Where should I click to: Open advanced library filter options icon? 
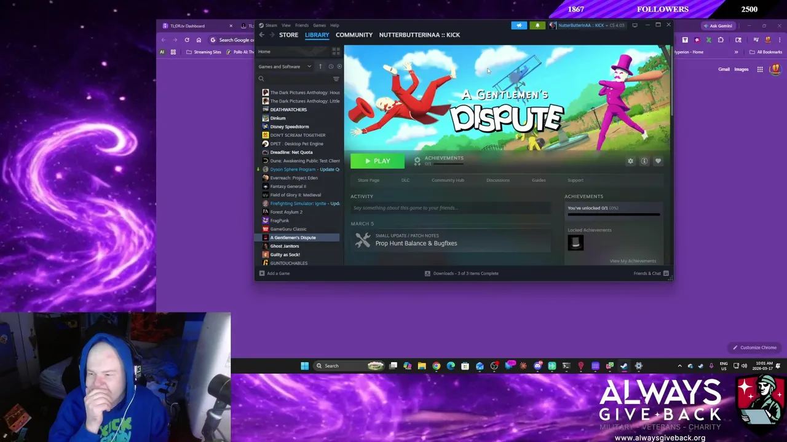(x=336, y=79)
